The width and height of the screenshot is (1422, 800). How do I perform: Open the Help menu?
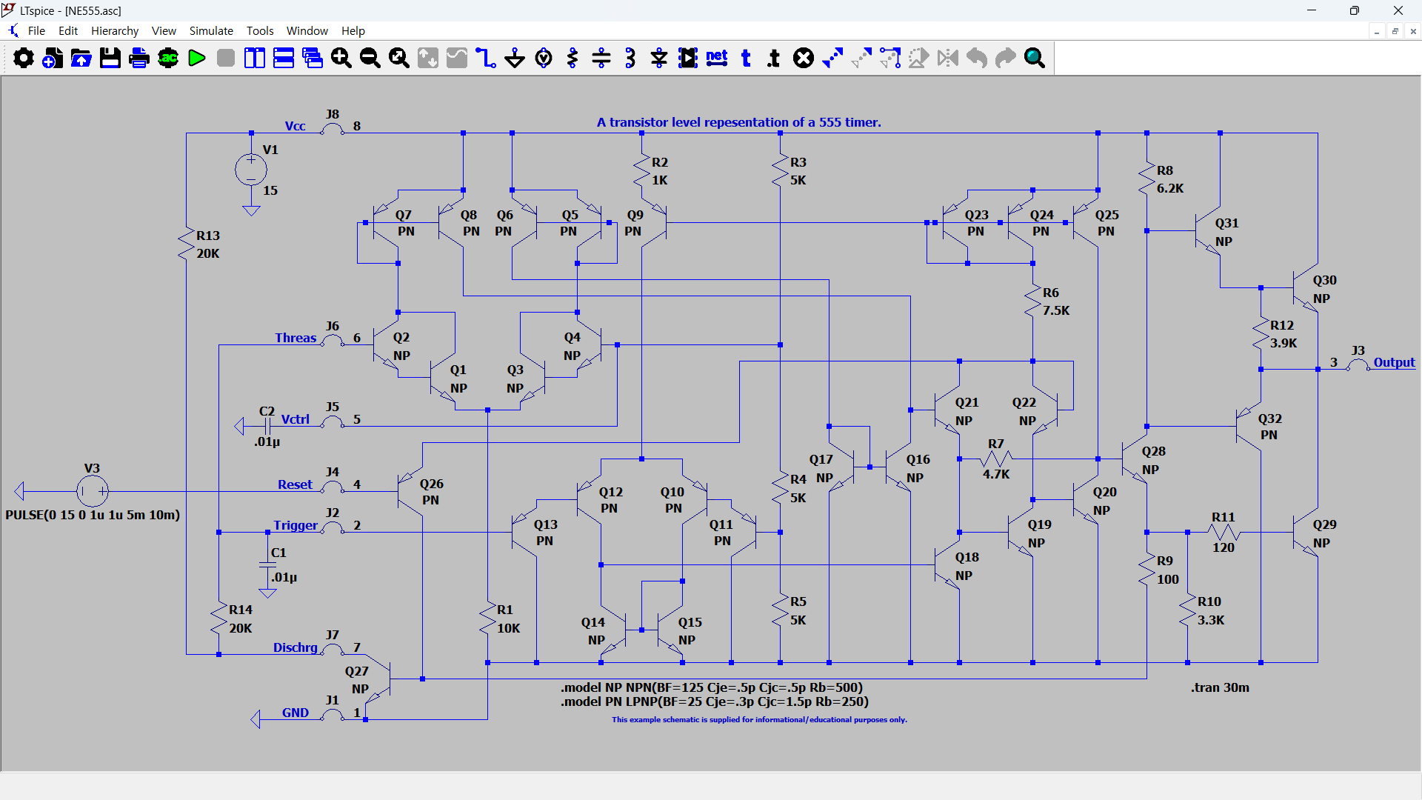353,31
